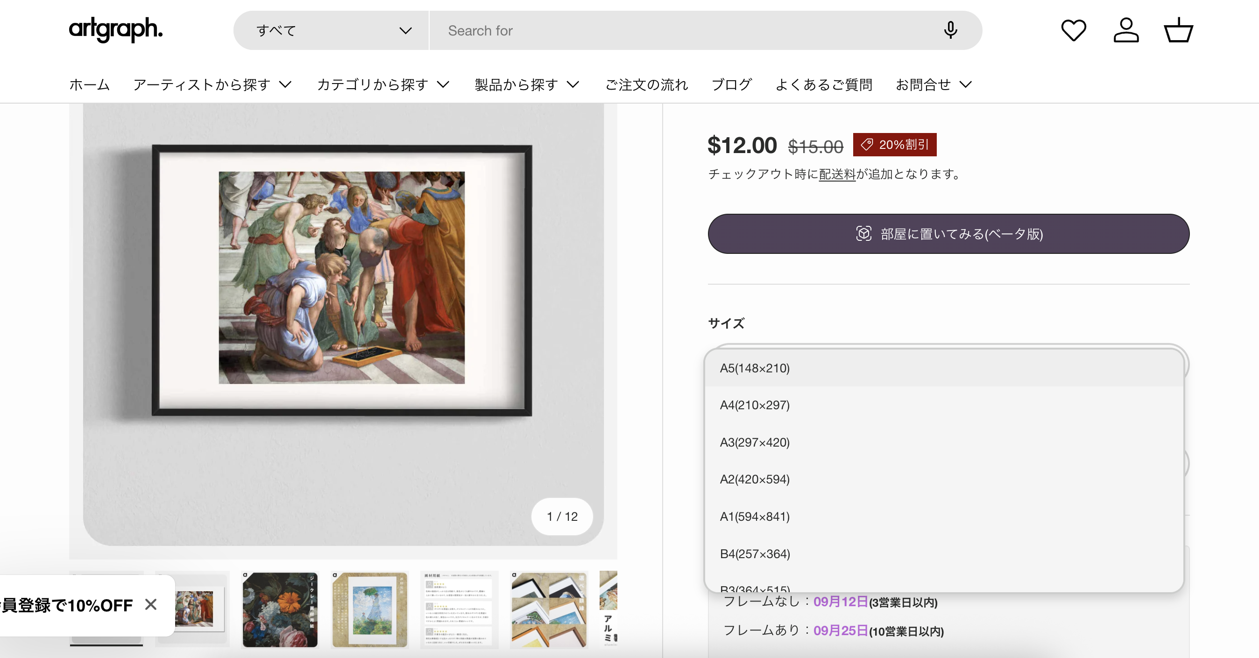Screen dimensions: 1259x658
Task: Click the 20%割引 discount tag badge
Action: (894, 145)
